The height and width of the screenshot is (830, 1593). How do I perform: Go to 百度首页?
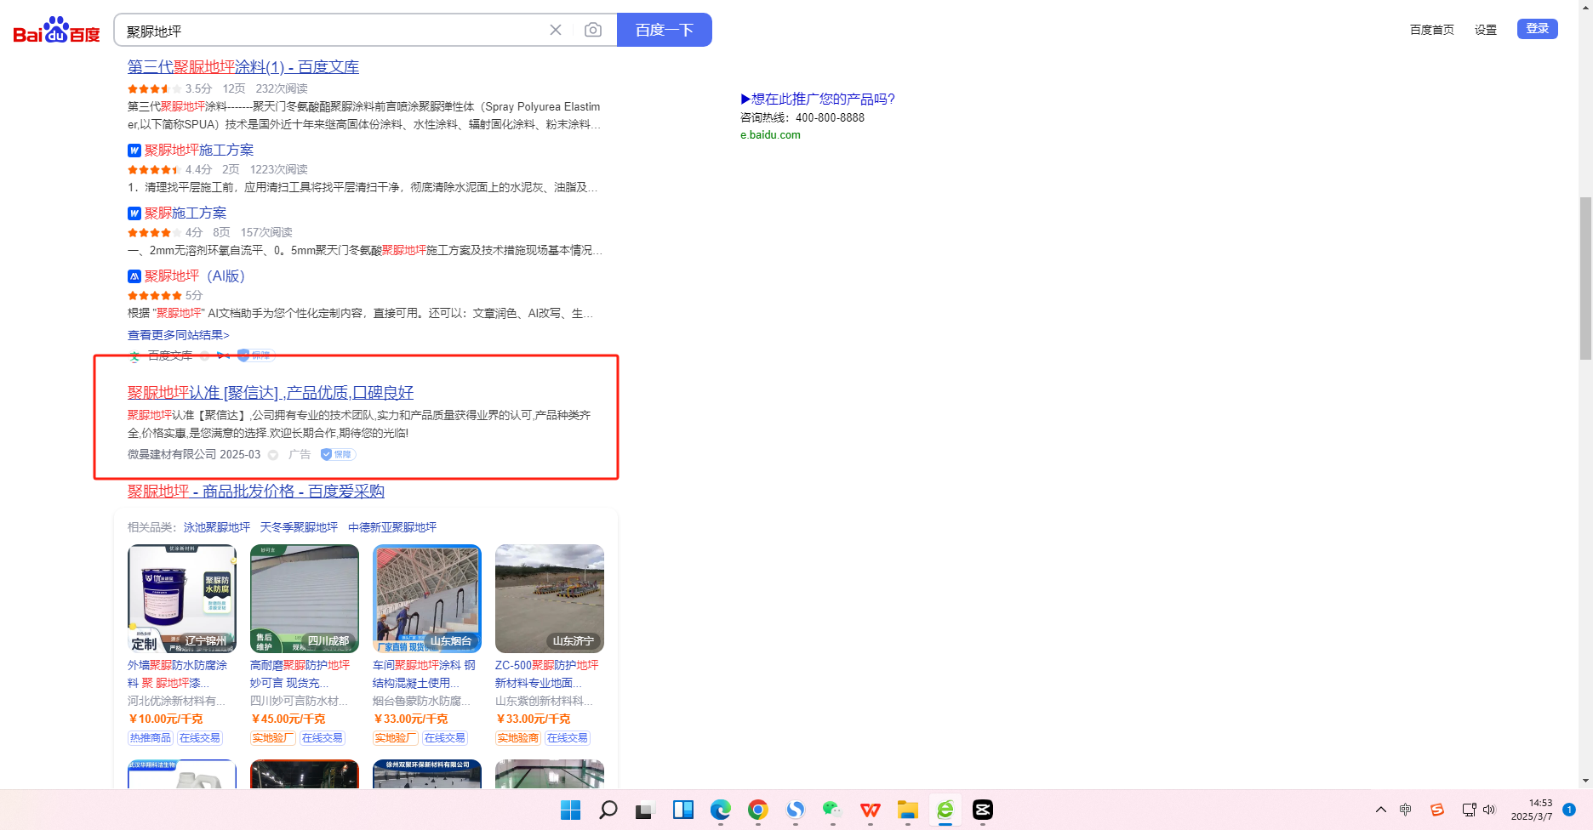[1432, 30]
